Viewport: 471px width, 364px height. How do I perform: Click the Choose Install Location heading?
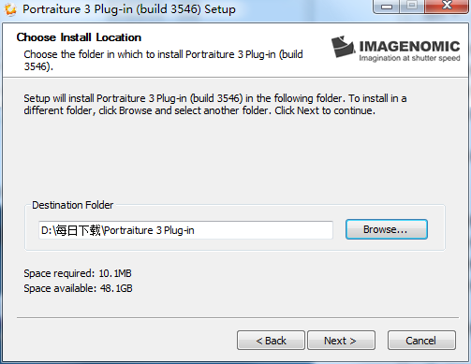coord(79,37)
